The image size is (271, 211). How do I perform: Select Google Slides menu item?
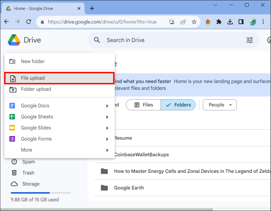(59, 128)
